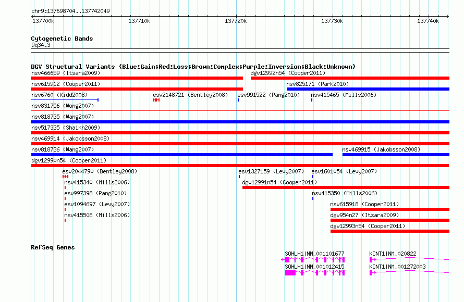Click esv2148721 (Bentley2008) variant label

click(x=190, y=95)
